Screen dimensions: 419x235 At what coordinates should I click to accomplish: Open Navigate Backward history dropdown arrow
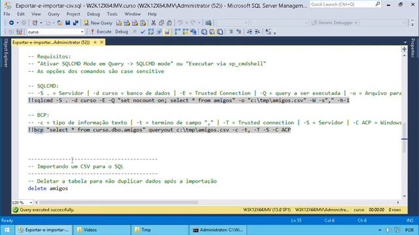(x=18, y=23)
